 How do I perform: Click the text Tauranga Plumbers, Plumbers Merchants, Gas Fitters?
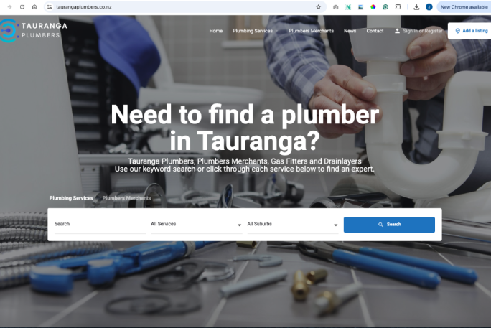245,161
